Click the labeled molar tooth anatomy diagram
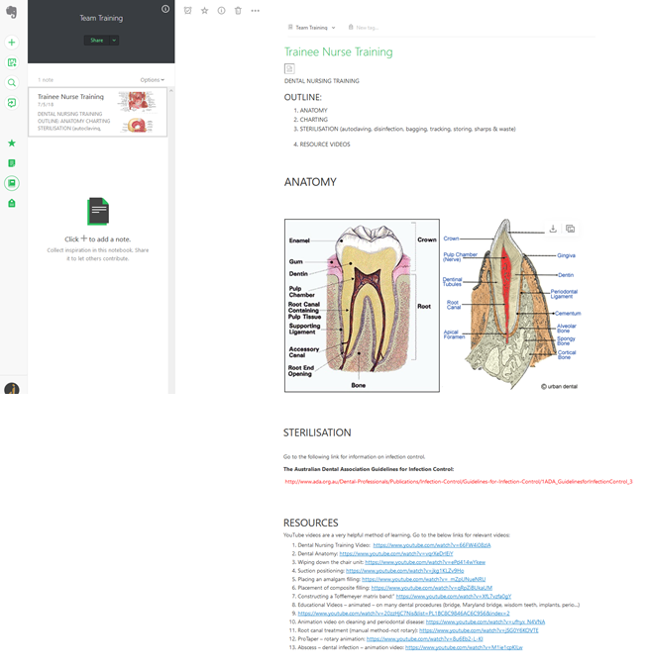 tap(362, 306)
